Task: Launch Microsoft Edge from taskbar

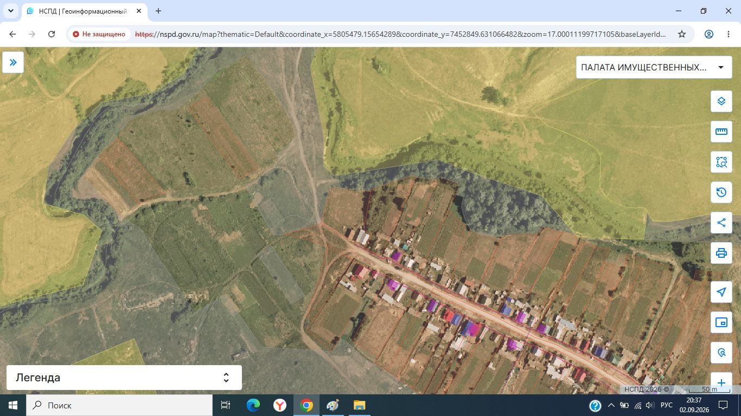Action: (x=253, y=405)
